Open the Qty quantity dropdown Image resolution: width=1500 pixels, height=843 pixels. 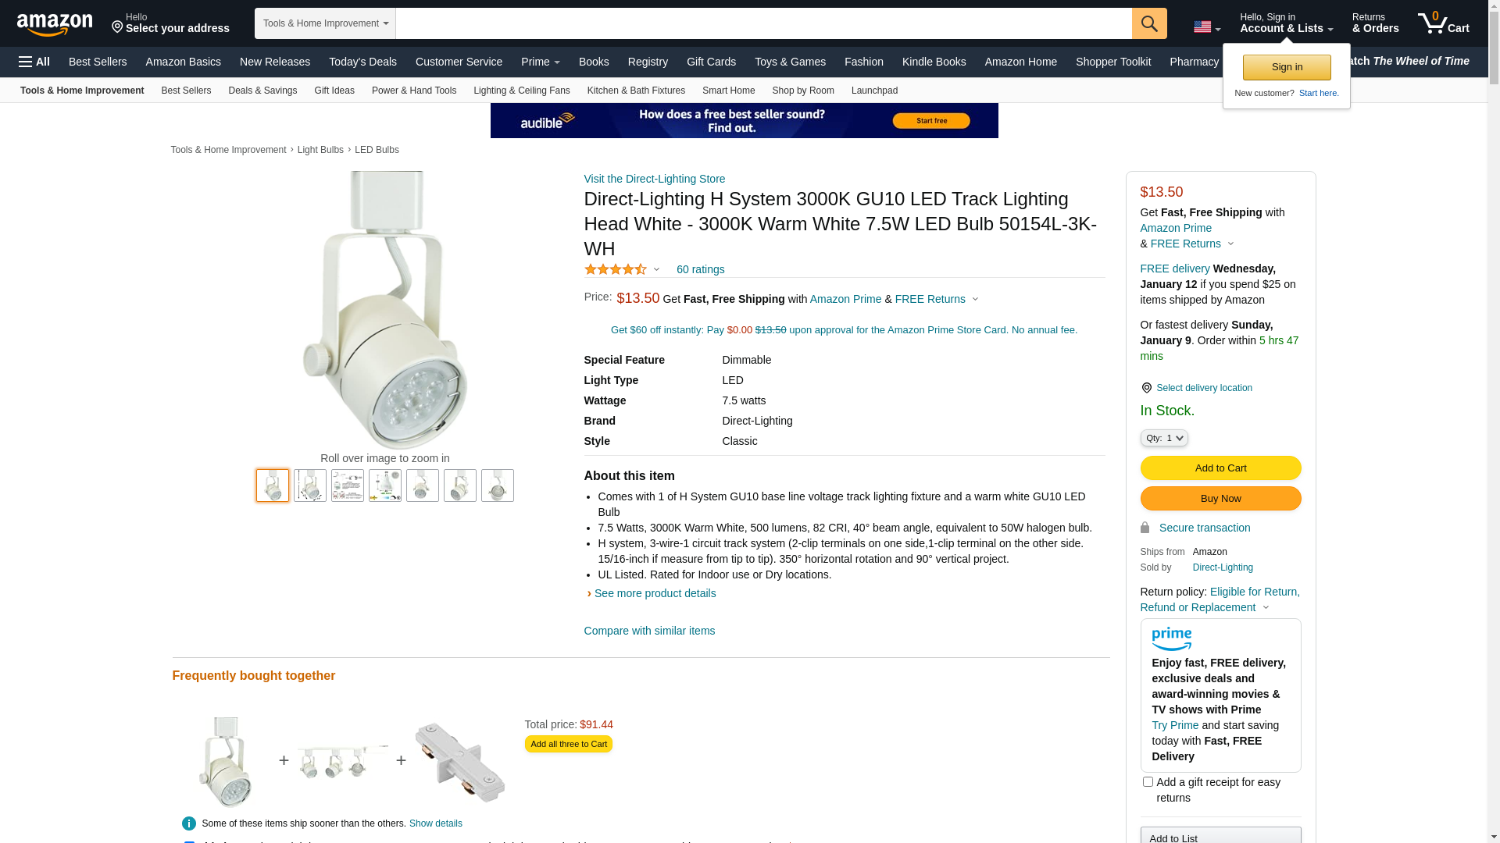[1163, 438]
